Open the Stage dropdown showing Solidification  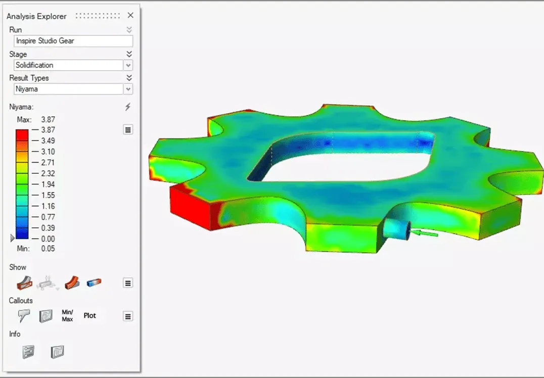point(128,65)
